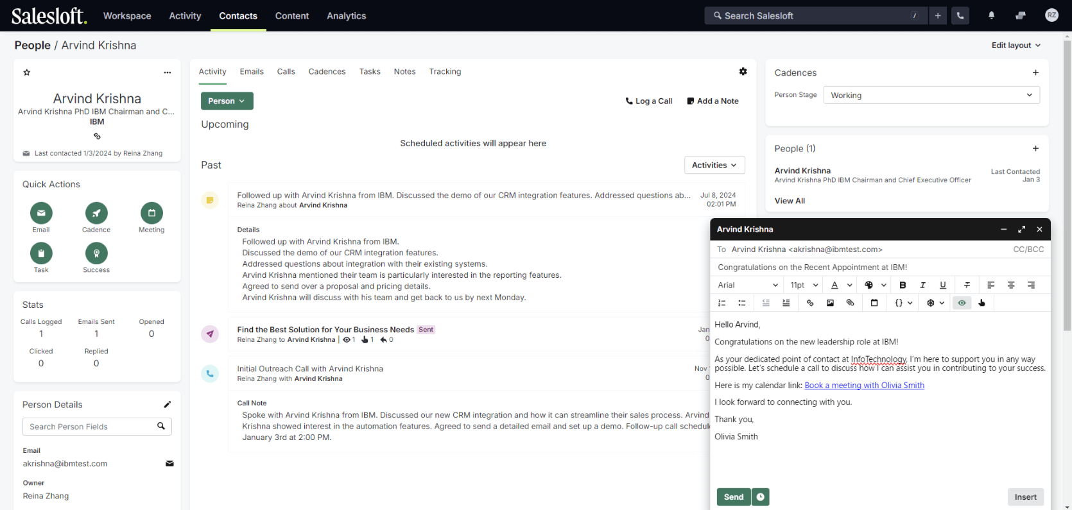1072x510 pixels.
Task: Toggle underline formatting in email
Action: 943,285
